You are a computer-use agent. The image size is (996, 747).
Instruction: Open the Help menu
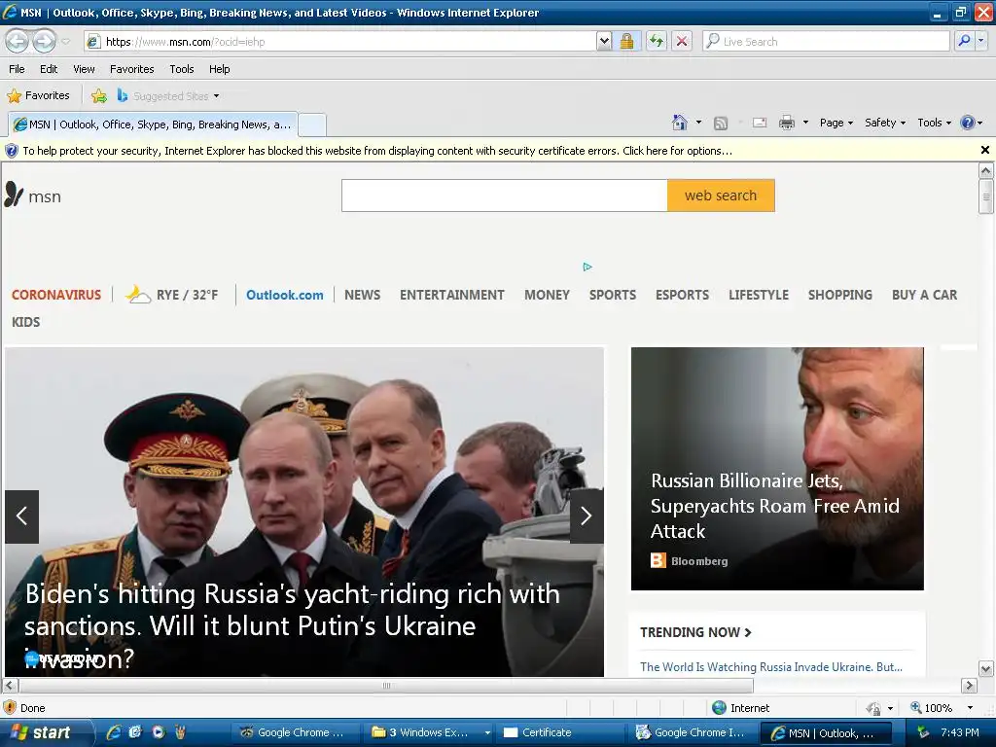[x=219, y=69]
